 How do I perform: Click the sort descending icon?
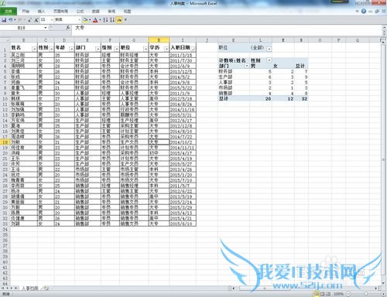pos(112,20)
